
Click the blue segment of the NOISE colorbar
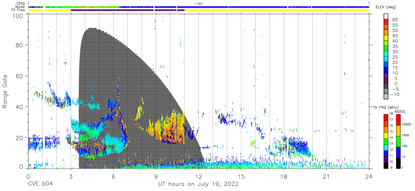(398, 152)
